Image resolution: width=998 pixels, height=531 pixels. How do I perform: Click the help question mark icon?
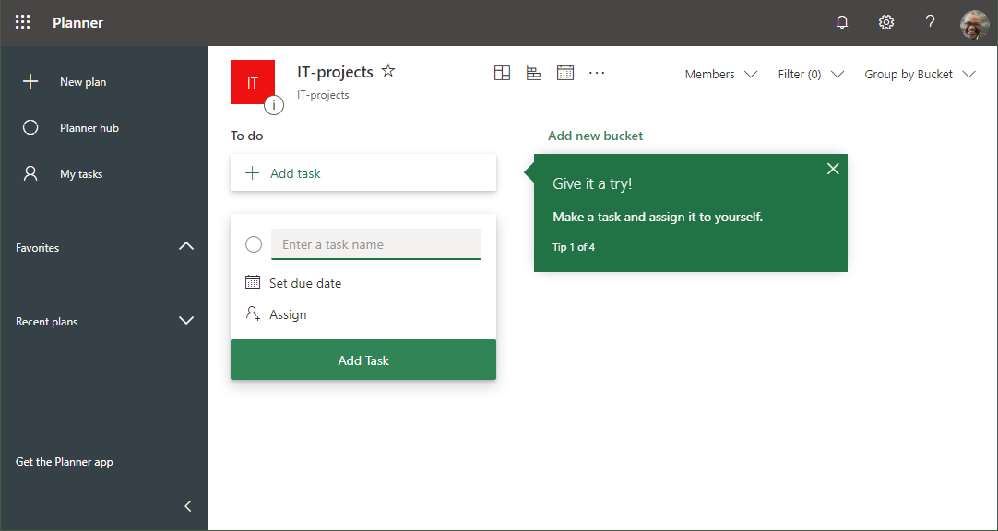930,22
